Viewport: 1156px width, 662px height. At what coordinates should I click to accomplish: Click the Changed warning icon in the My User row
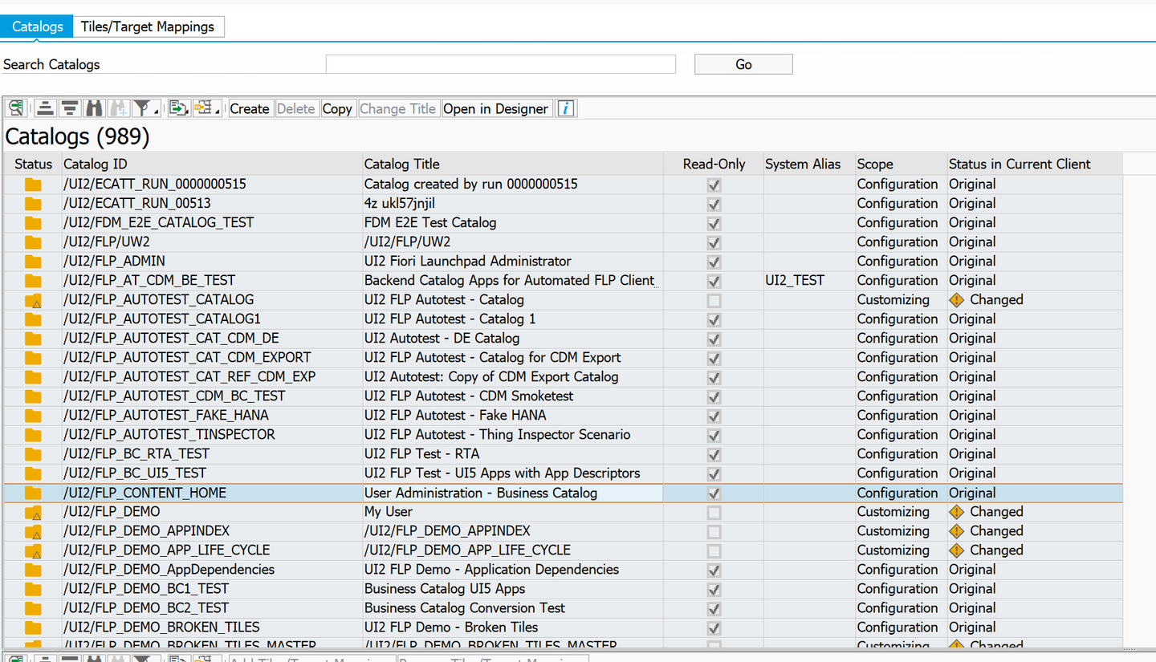tap(956, 512)
